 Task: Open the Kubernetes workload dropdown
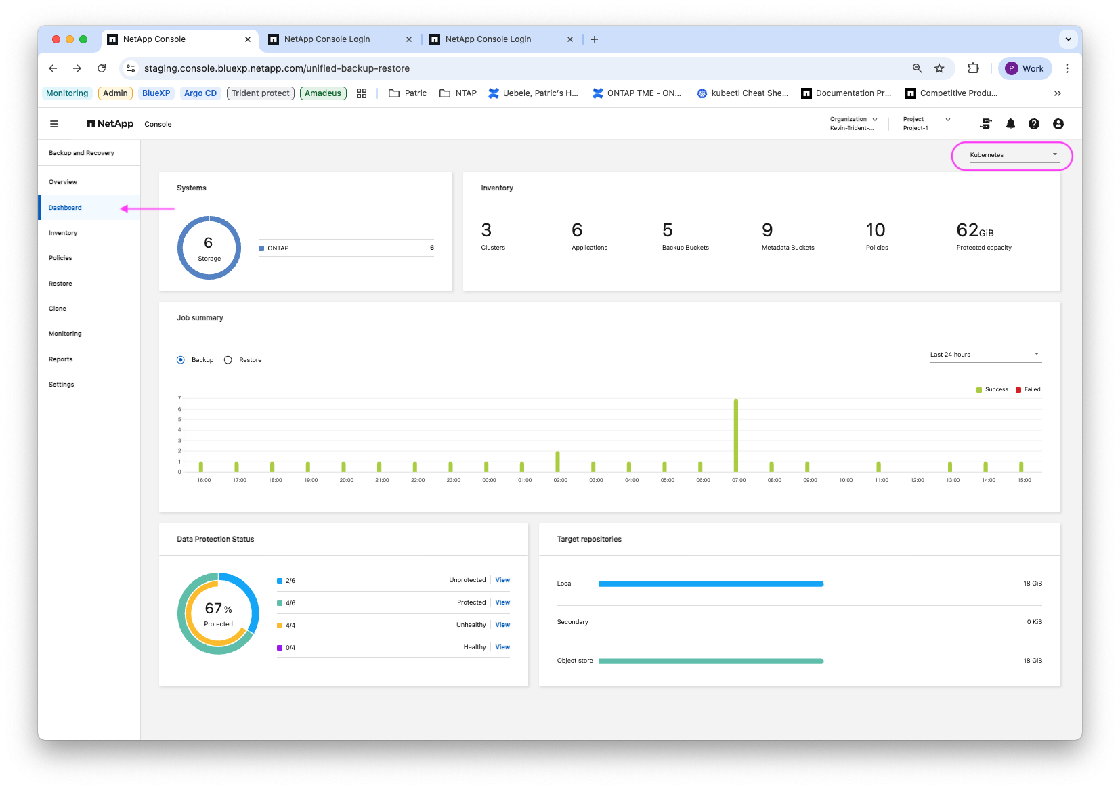coord(1013,155)
